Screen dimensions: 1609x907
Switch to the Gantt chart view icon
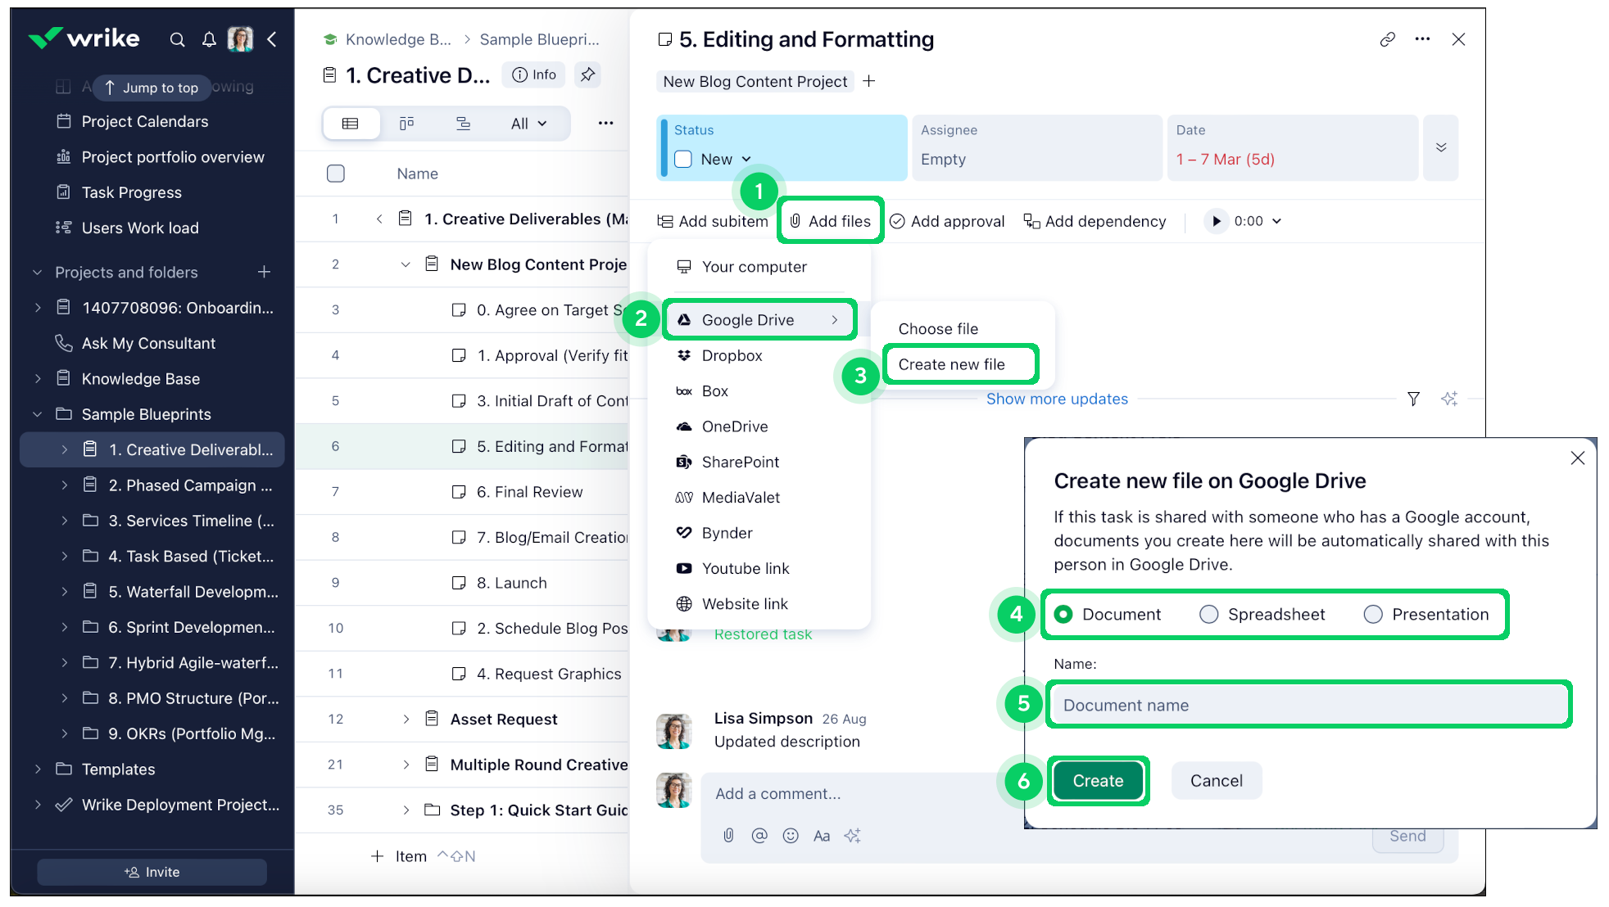[463, 124]
